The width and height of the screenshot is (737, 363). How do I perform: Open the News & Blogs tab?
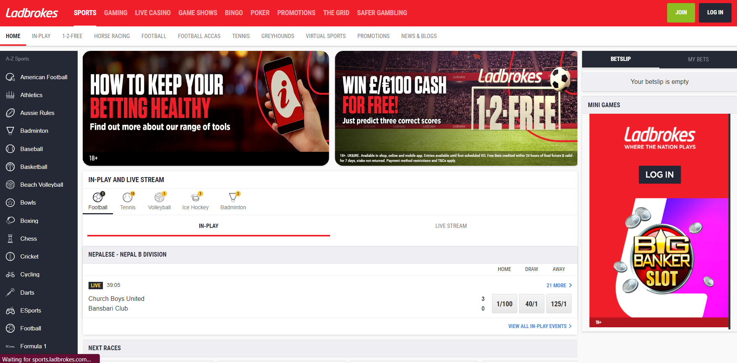tap(419, 36)
